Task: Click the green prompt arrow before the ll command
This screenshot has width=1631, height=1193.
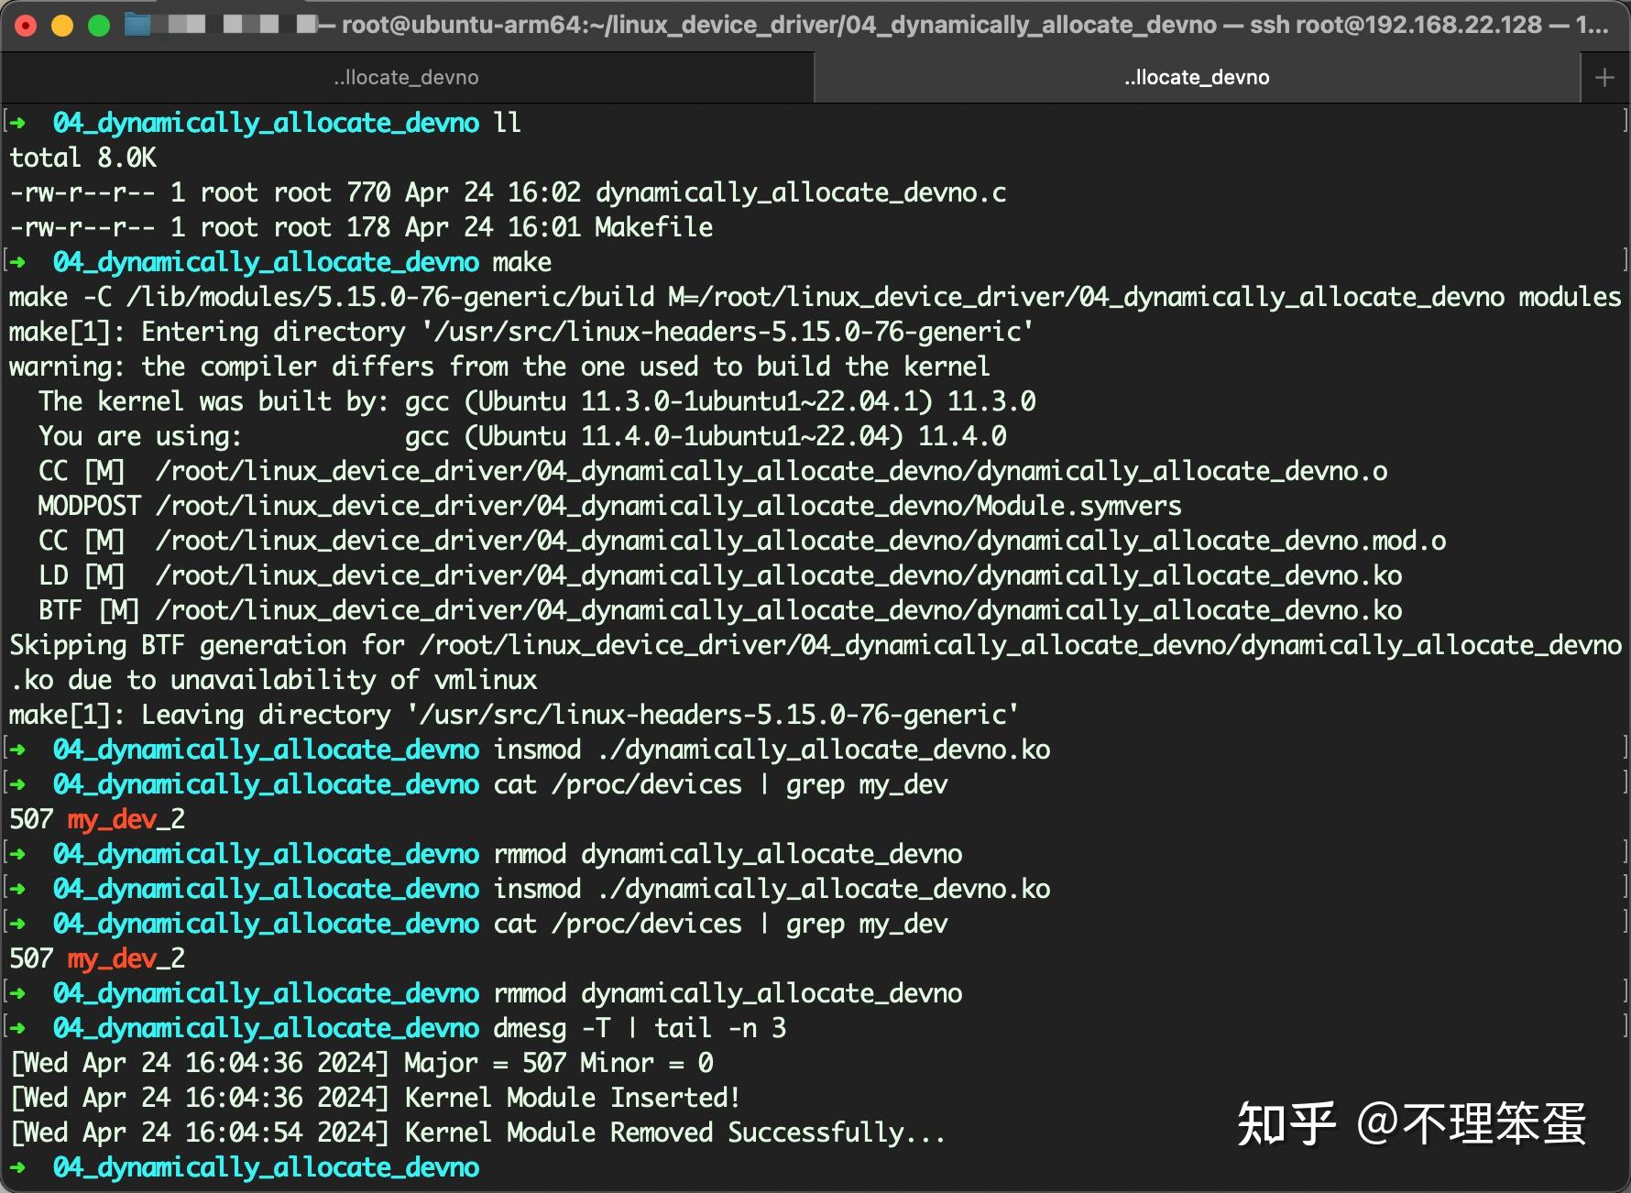Action: (x=18, y=122)
